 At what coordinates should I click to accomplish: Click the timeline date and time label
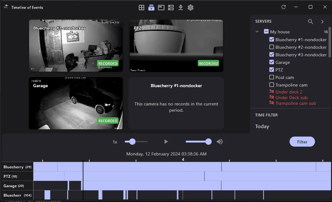coord(166,154)
